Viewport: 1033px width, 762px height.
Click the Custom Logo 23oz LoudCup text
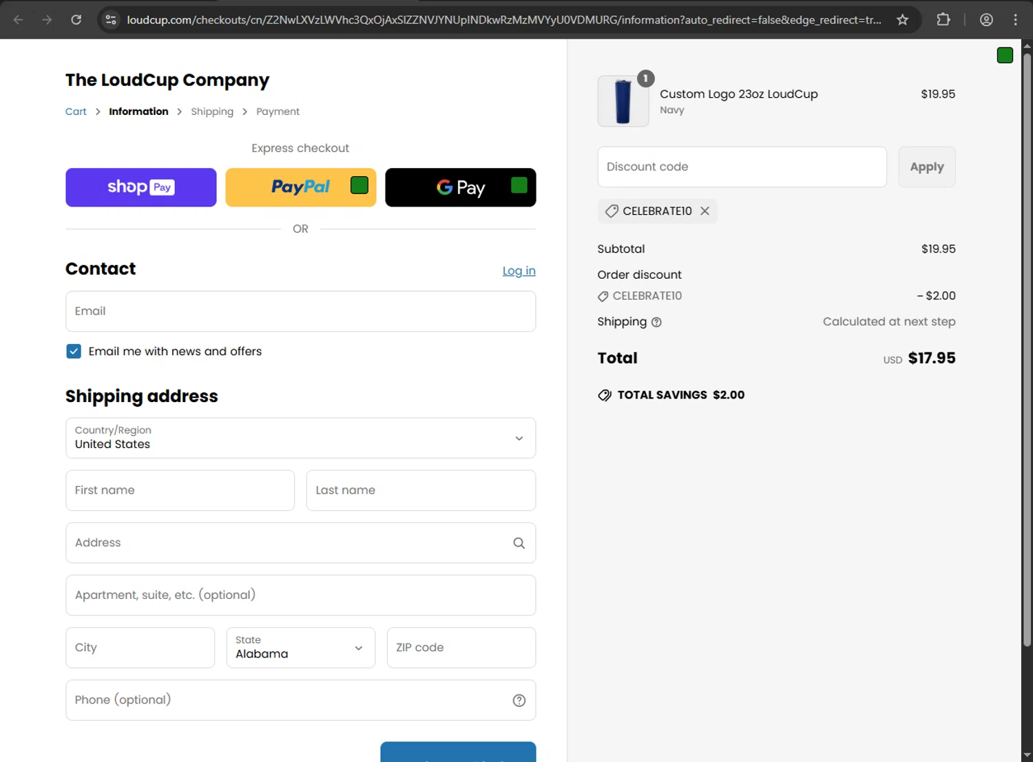739,94
